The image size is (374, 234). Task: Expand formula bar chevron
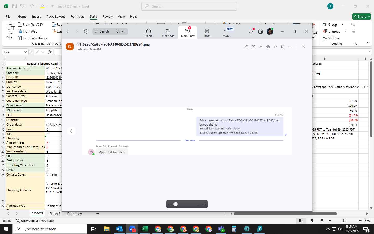(x=369, y=52)
